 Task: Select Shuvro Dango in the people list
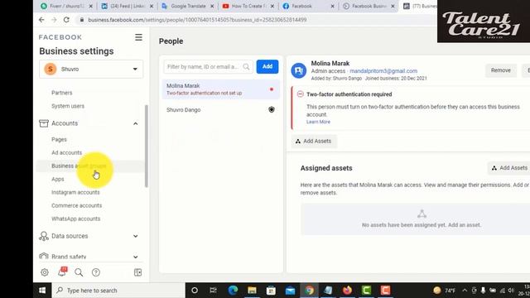pyautogui.click(x=221, y=110)
